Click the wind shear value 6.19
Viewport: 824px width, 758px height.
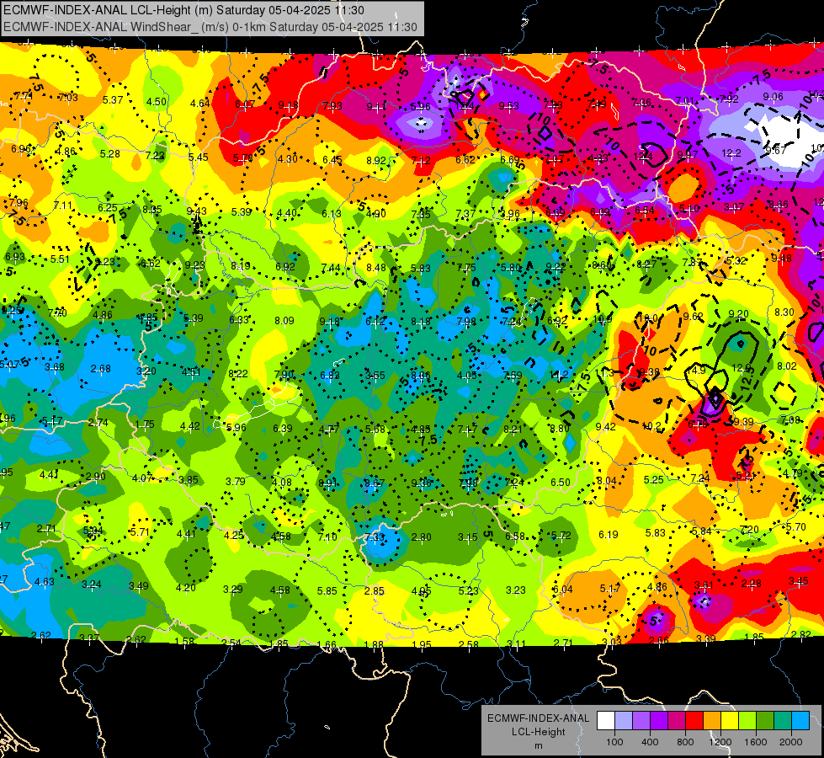tap(608, 535)
